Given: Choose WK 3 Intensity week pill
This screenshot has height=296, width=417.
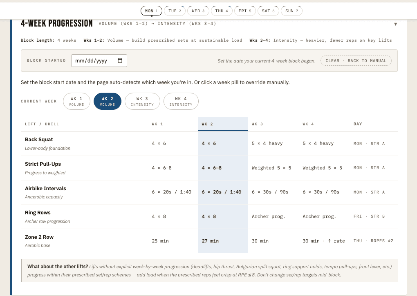Looking at the screenshot, I should coord(142,101).
